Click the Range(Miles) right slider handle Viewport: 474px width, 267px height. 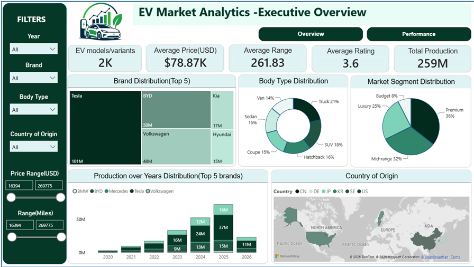click(61, 237)
